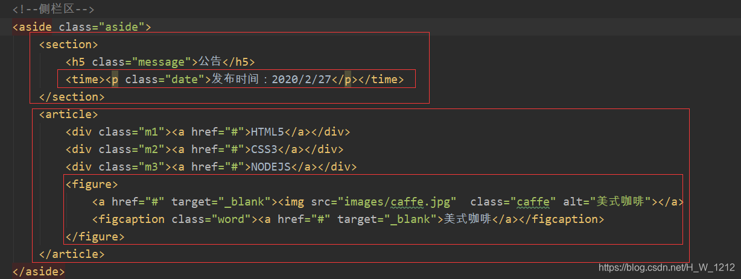Click the closing </h5> tag
The image size is (741, 279).
point(239,62)
